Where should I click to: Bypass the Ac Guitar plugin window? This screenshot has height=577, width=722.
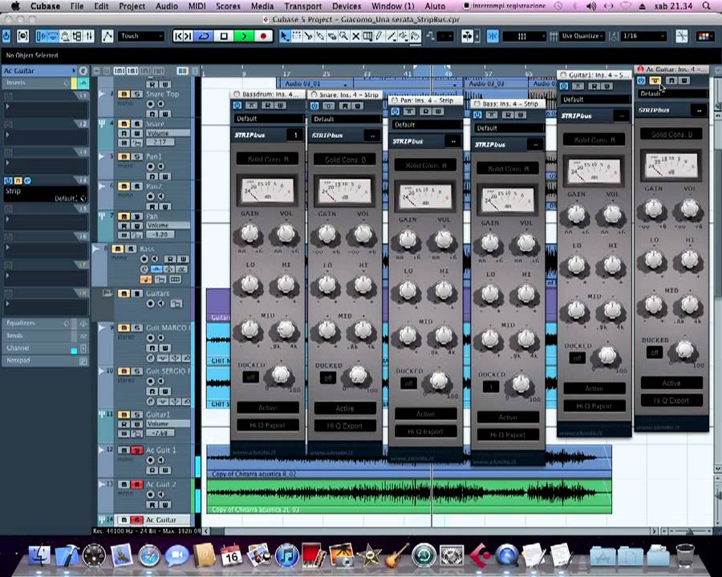coord(655,80)
